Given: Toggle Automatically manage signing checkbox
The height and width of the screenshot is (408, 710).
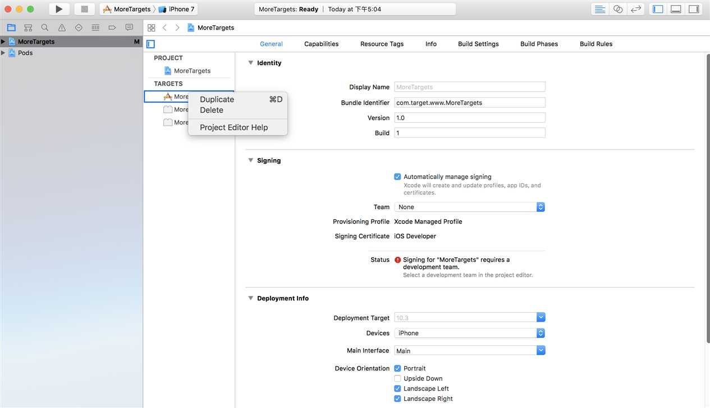Looking at the screenshot, I should pyautogui.click(x=397, y=177).
